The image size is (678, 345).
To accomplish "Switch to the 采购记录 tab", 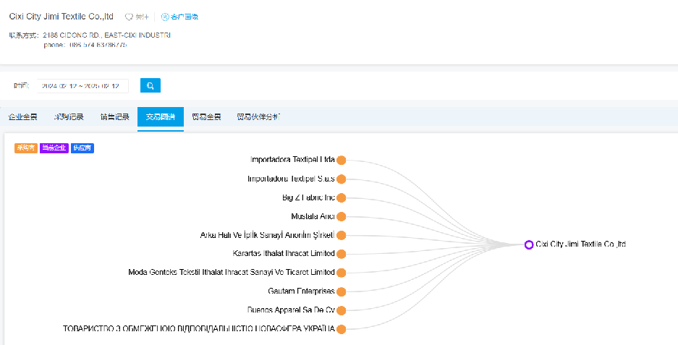I will pos(69,116).
